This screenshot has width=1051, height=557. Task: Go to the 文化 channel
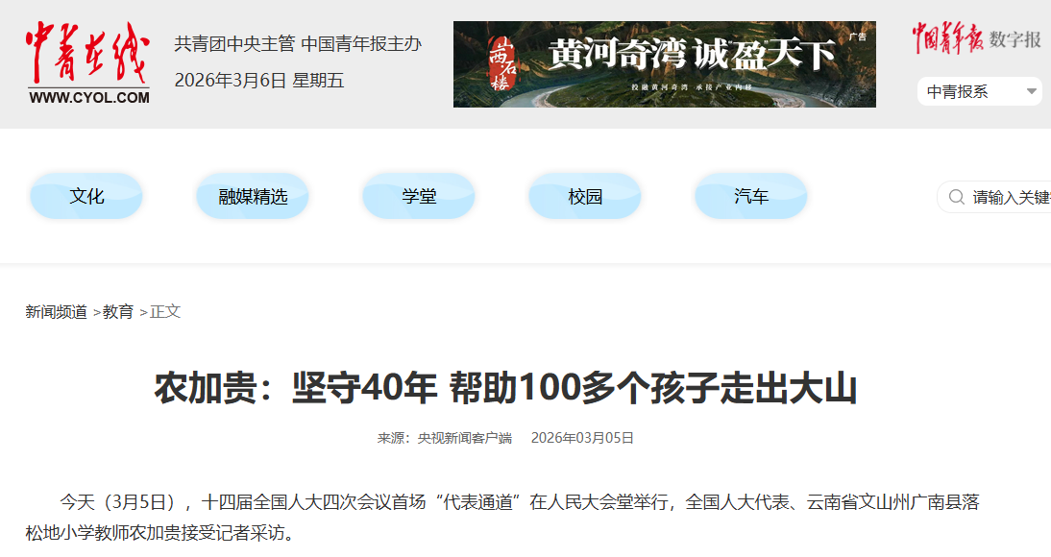point(86,196)
